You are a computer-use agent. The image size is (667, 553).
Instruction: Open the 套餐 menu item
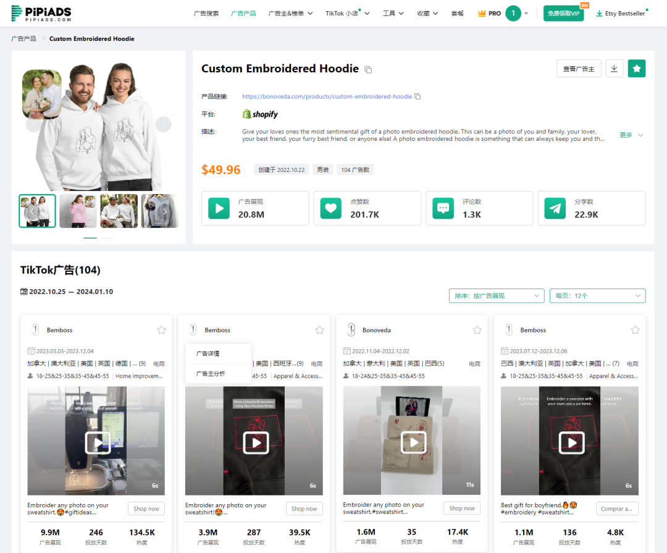coord(457,13)
